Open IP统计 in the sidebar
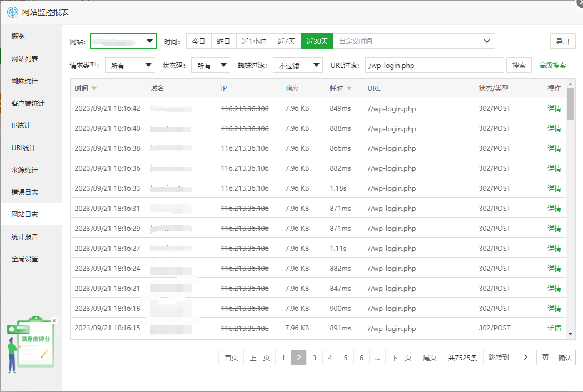Screen dimensions: 583x392 click(x=31, y=126)
